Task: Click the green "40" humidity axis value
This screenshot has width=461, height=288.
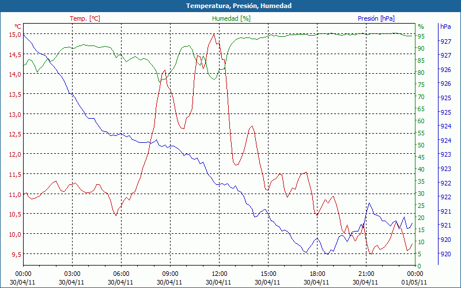Action: pos(421,169)
